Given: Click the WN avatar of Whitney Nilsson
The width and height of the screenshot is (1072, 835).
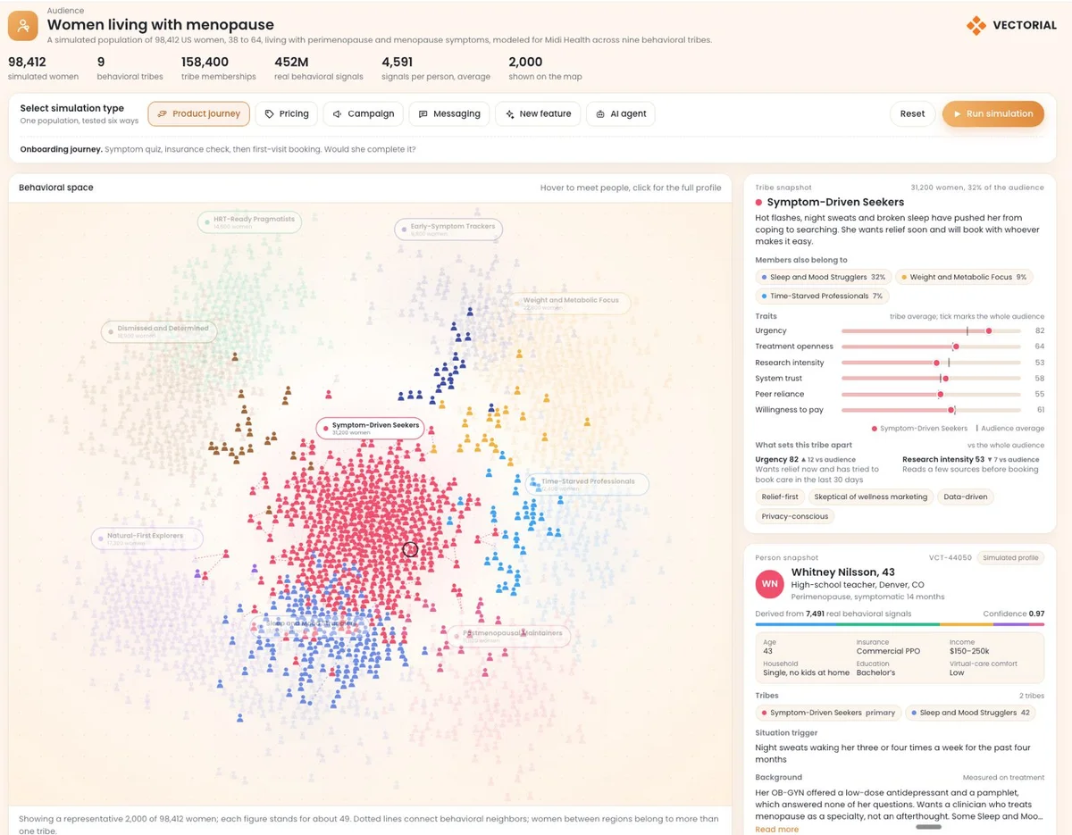Looking at the screenshot, I should pos(769,584).
